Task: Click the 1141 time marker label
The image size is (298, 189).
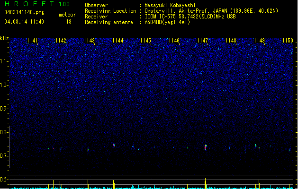Action: (32, 41)
